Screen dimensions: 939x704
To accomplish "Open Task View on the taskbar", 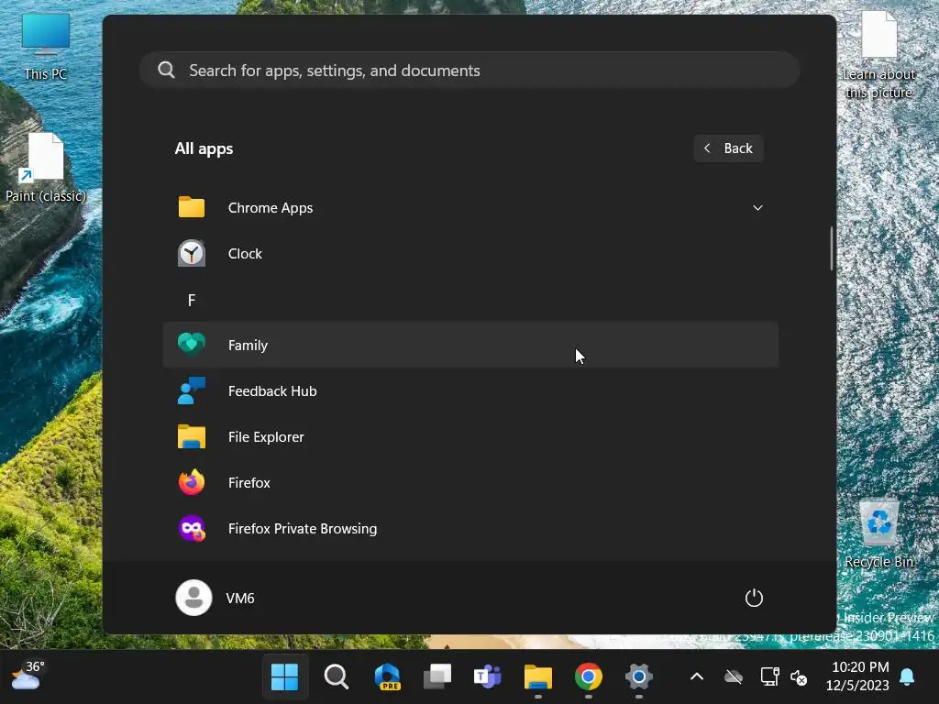I will pos(437,676).
